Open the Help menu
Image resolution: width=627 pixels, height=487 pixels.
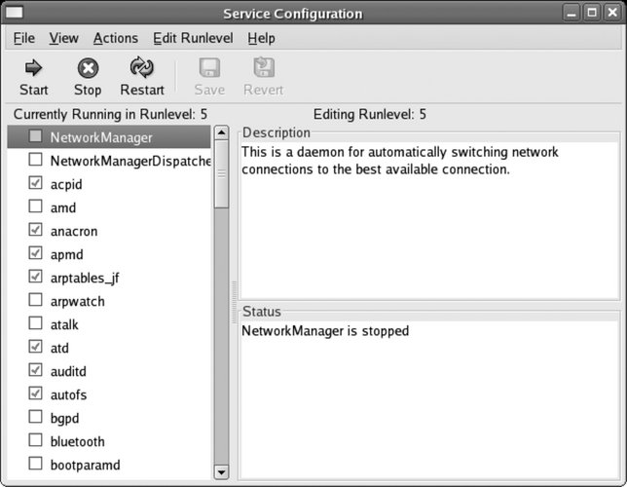pyautogui.click(x=261, y=38)
